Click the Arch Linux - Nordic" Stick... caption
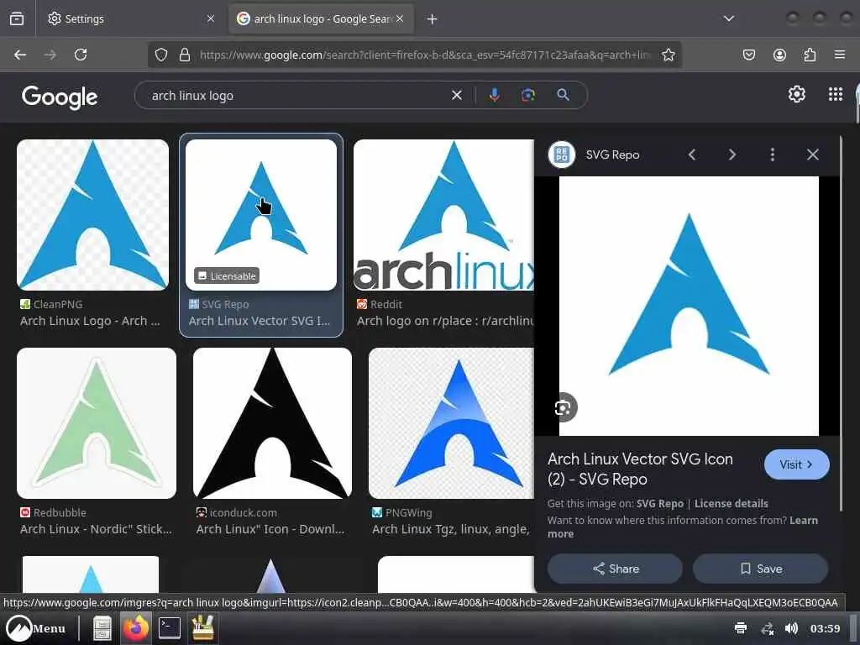The height and width of the screenshot is (645, 860). point(96,529)
